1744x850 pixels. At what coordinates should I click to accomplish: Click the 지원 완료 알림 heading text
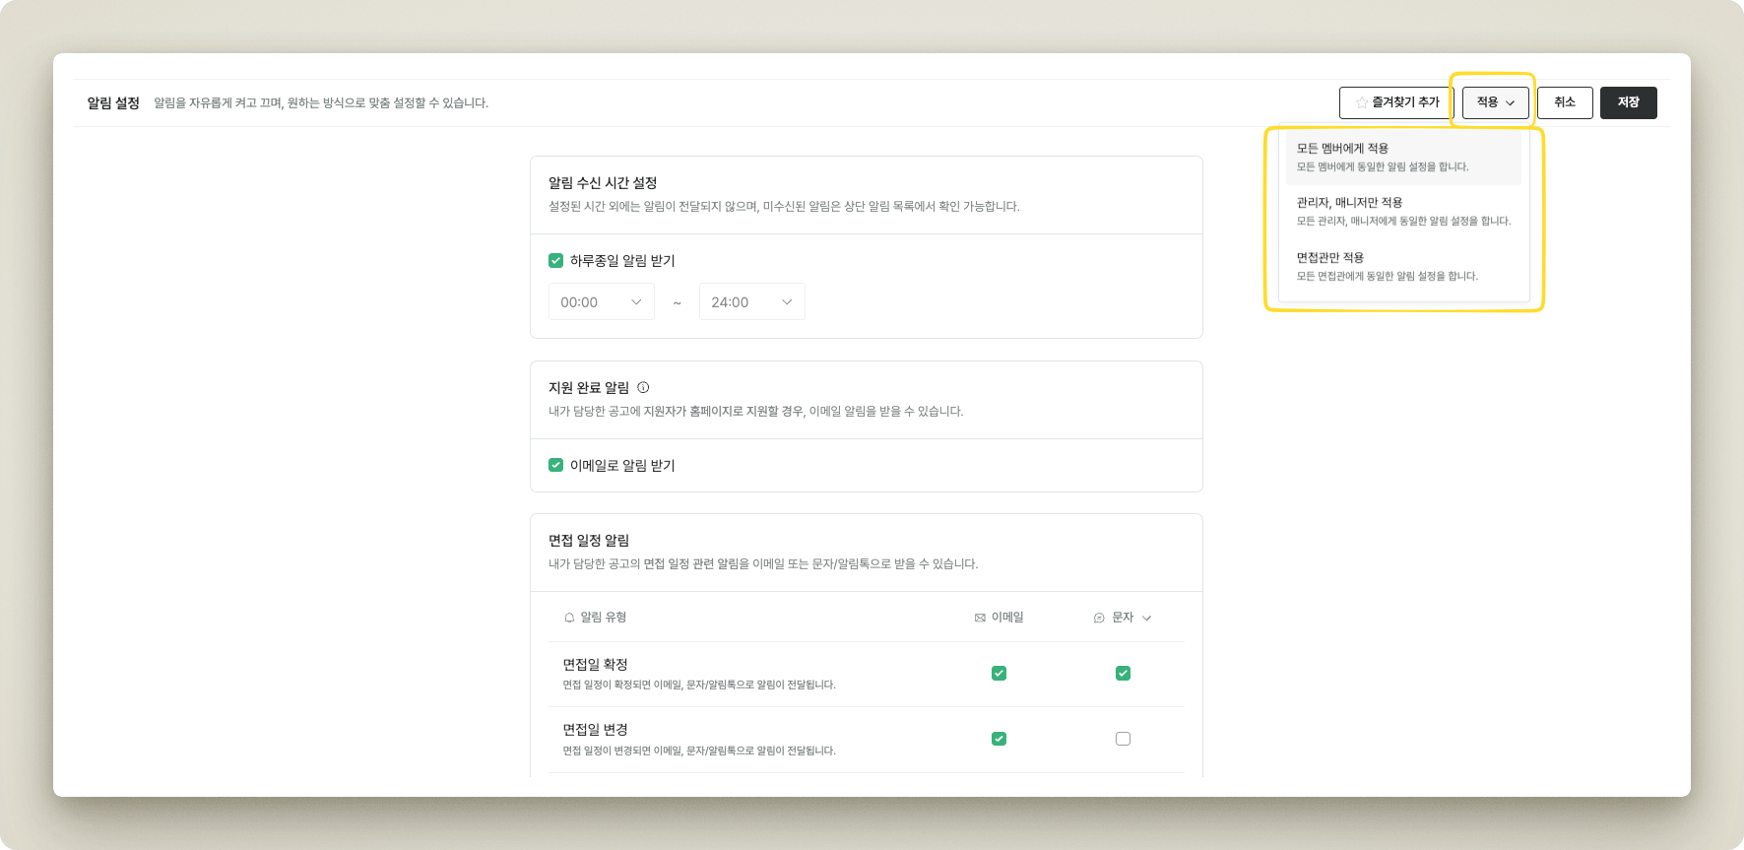click(x=589, y=388)
